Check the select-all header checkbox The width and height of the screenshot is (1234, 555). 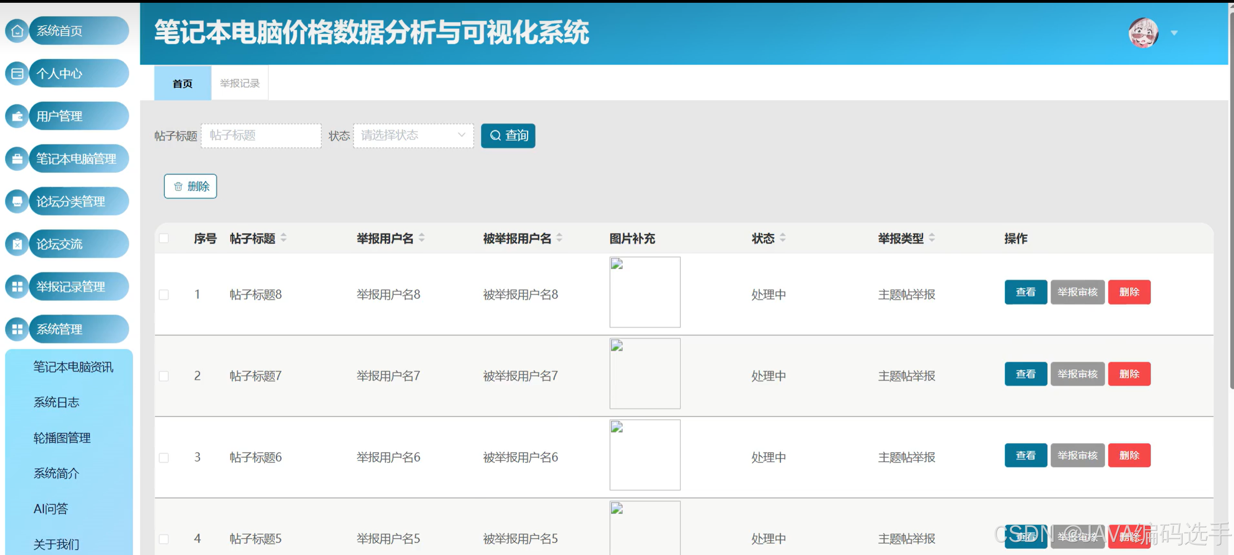(x=164, y=238)
